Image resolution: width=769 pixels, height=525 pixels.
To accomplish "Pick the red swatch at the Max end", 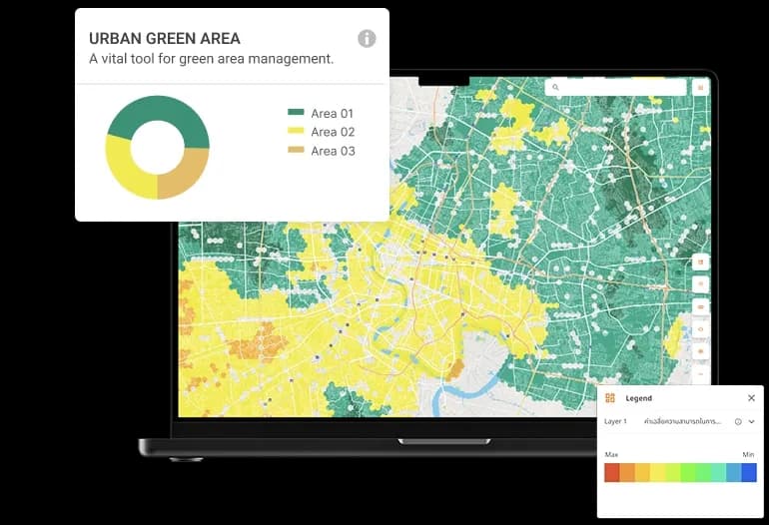I will (x=612, y=472).
